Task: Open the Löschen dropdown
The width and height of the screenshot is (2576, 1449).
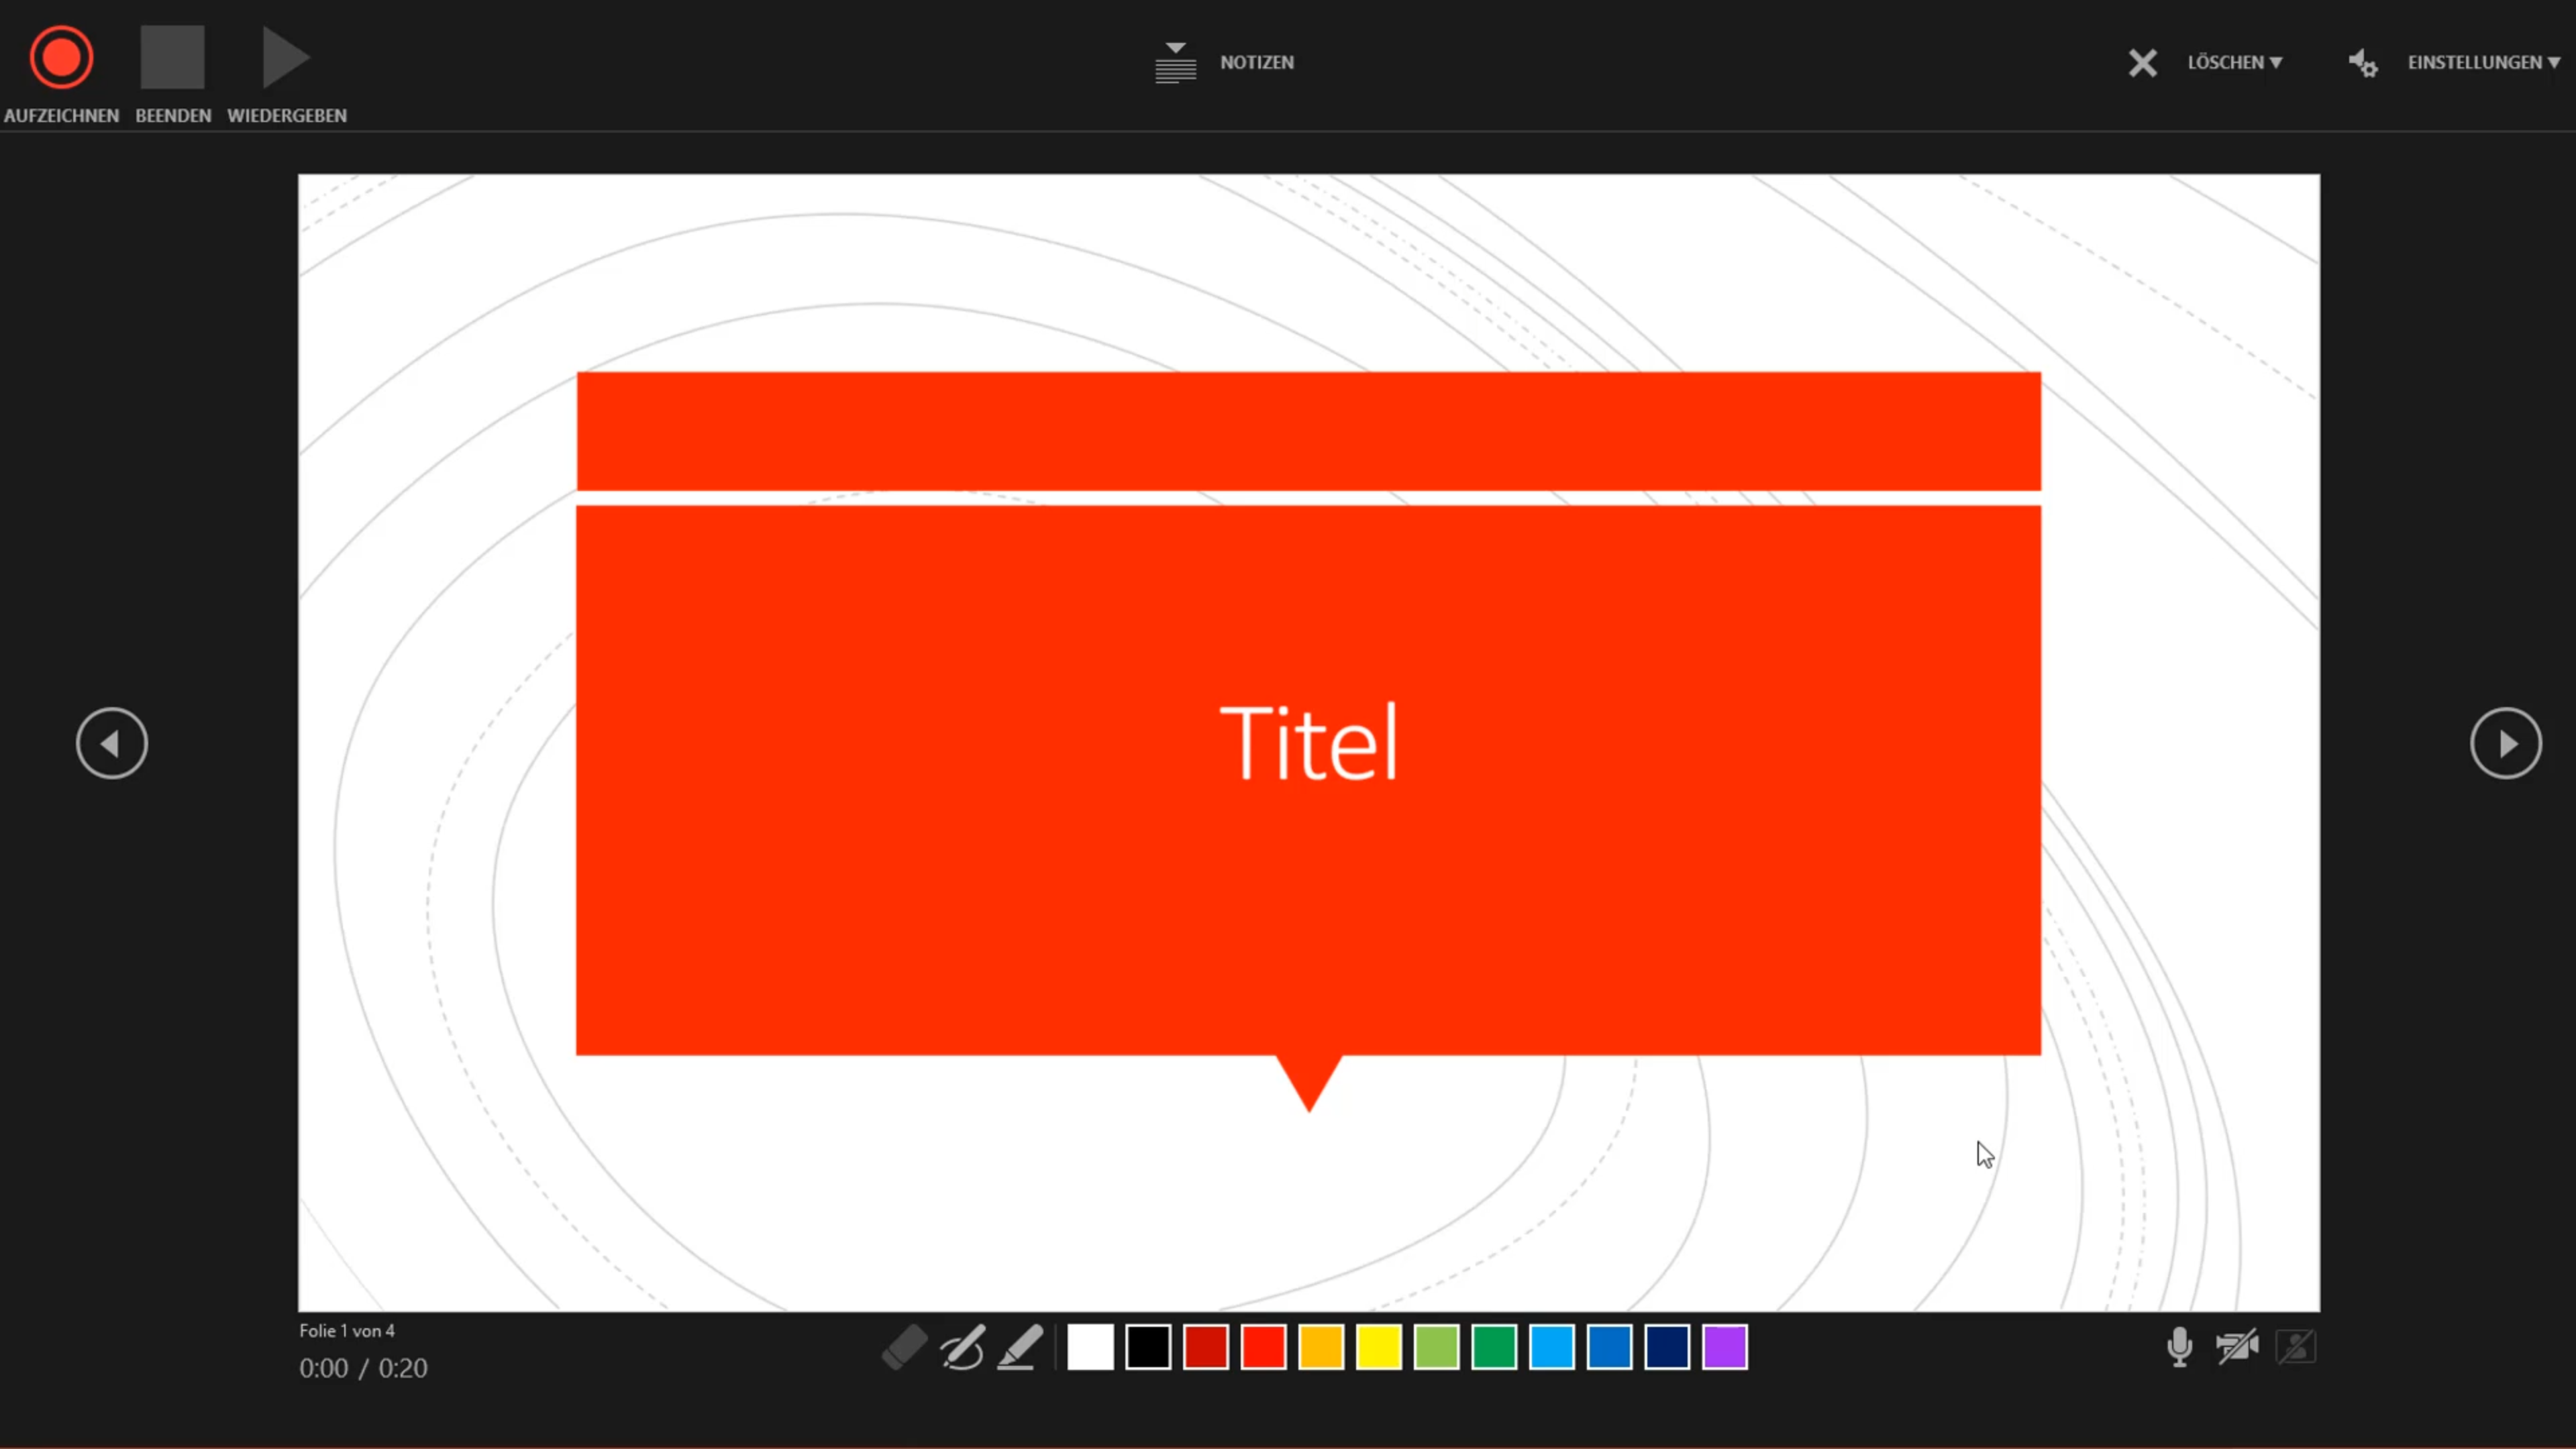Action: coord(2234,62)
